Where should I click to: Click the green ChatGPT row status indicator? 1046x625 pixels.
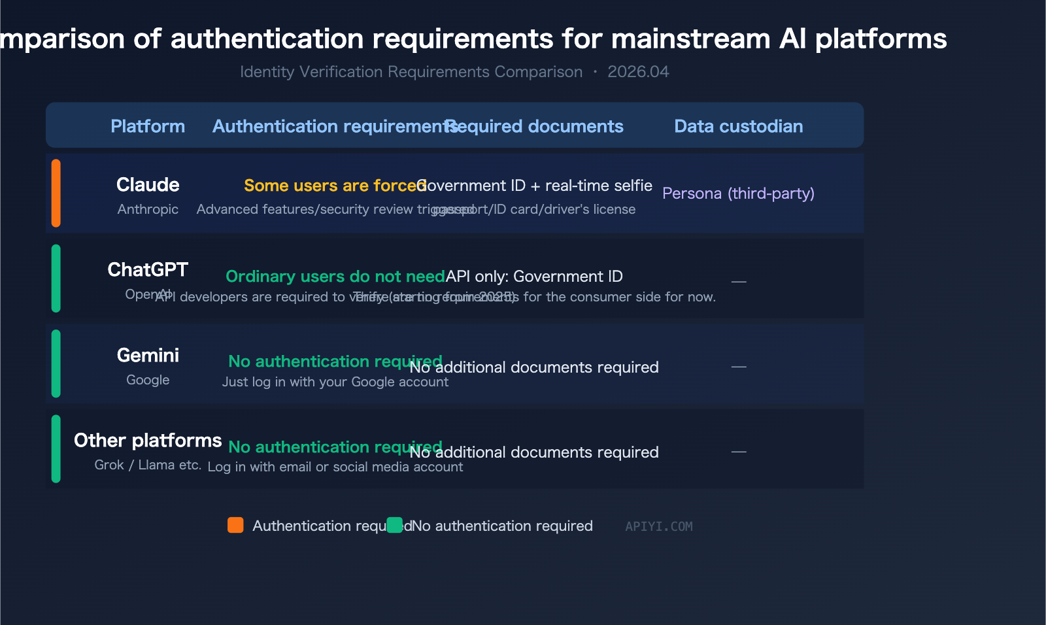click(56, 278)
